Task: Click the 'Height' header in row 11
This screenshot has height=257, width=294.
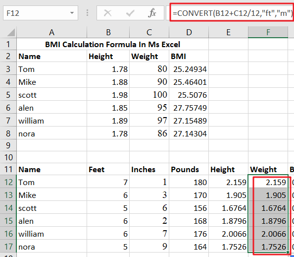Action: pyautogui.click(x=228, y=169)
